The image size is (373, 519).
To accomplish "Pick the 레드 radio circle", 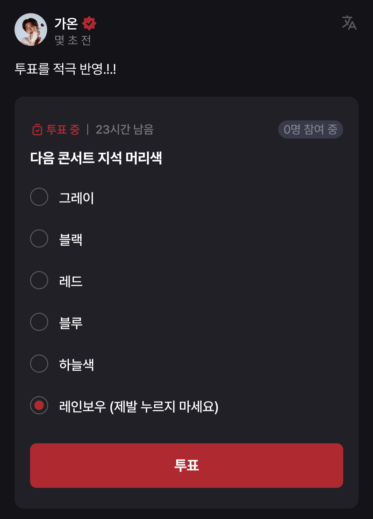I will click(x=39, y=280).
